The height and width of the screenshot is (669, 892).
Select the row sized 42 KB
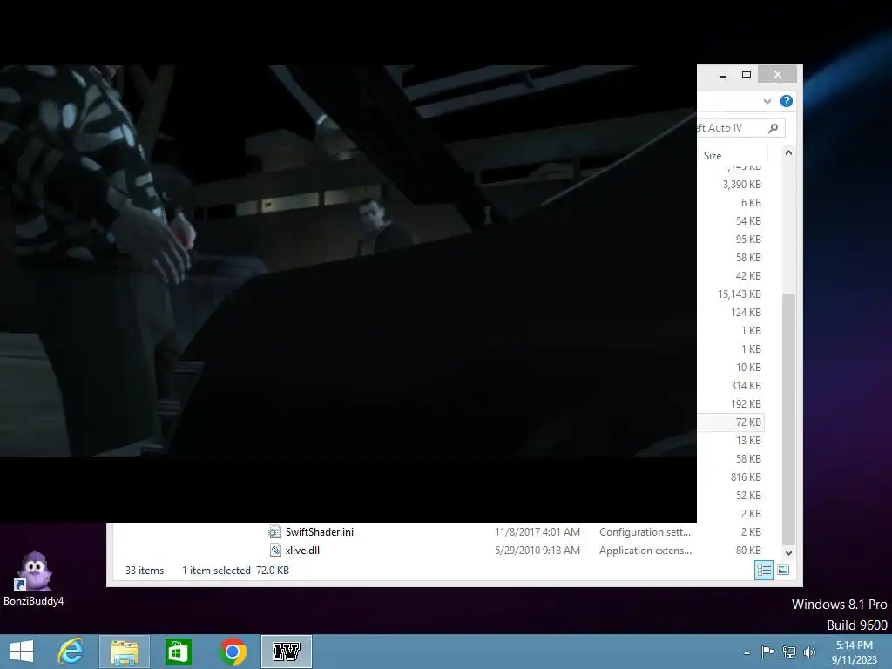[748, 276]
